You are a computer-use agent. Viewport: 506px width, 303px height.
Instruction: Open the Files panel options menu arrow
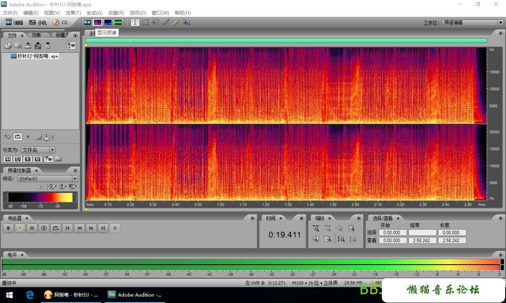pos(75,36)
